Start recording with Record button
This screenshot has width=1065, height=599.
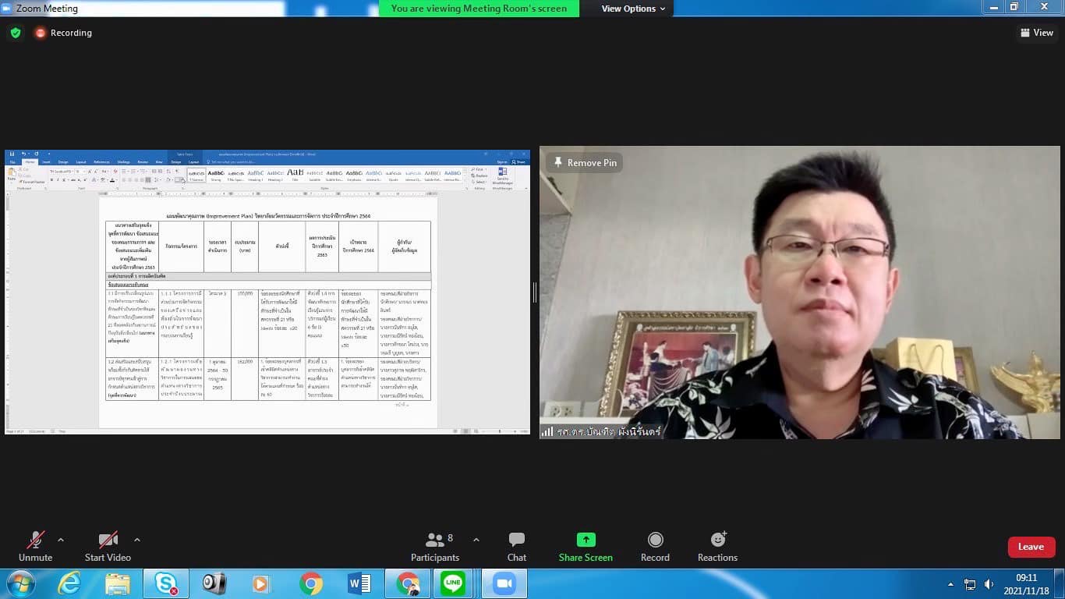pyautogui.click(x=655, y=545)
